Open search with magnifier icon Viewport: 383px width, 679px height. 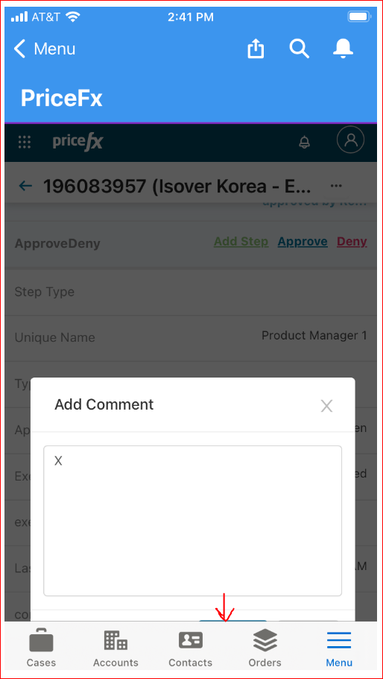pos(299,48)
